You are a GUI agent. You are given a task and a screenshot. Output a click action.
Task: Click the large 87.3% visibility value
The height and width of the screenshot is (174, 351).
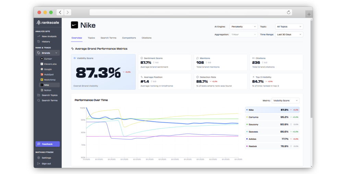click(98, 73)
